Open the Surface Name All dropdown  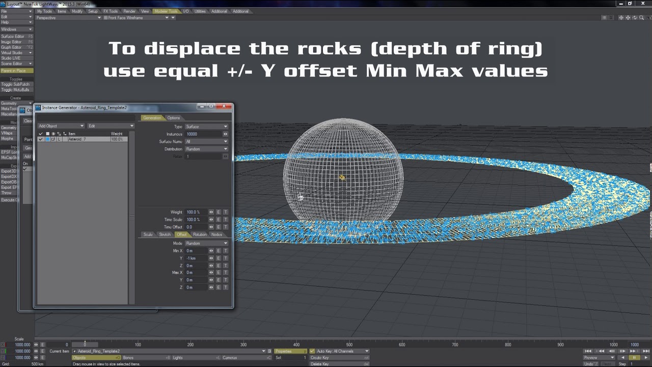[x=206, y=142]
